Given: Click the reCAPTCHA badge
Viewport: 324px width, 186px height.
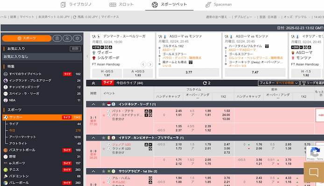Looking at the screenshot, I should pyautogui.click(x=315, y=153).
